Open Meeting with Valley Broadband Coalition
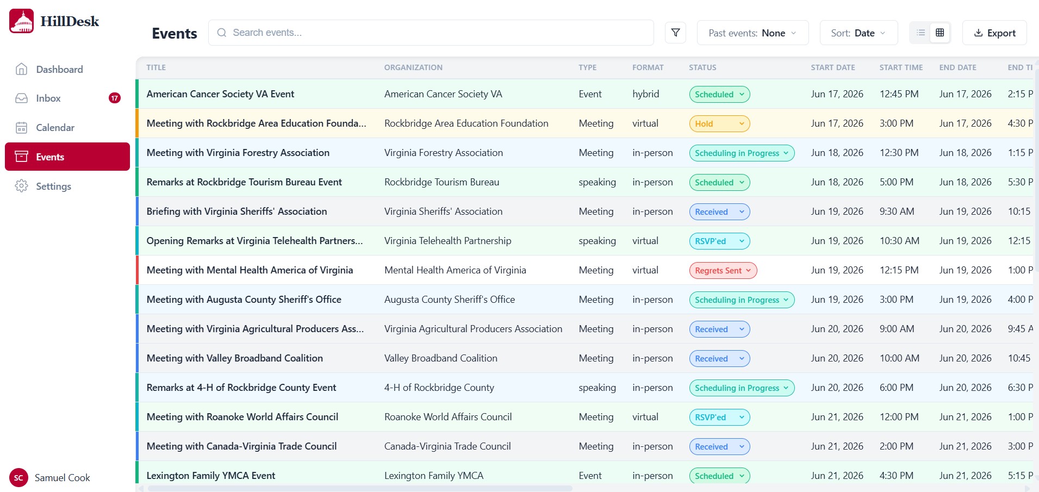This screenshot has height=492, width=1039. point(235,358)
